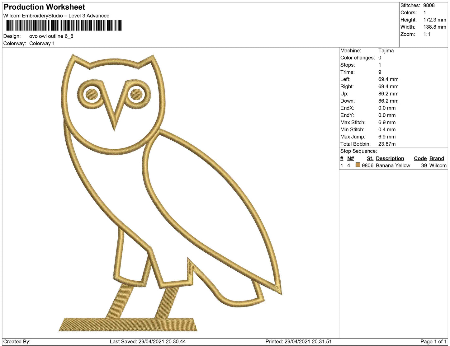Click the Min Stitch value "0.4 mm"

(387, 129)
